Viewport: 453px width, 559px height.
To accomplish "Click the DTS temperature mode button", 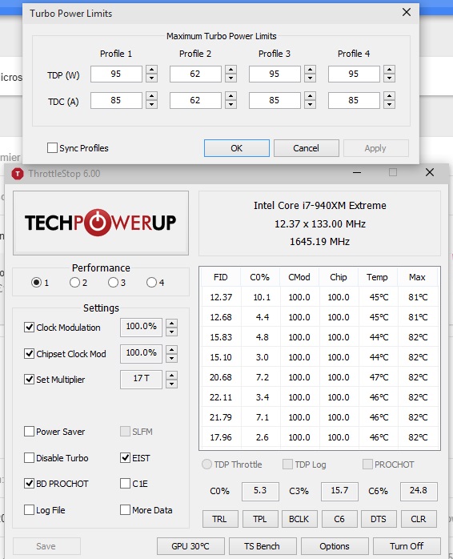I will coord(379,519).
